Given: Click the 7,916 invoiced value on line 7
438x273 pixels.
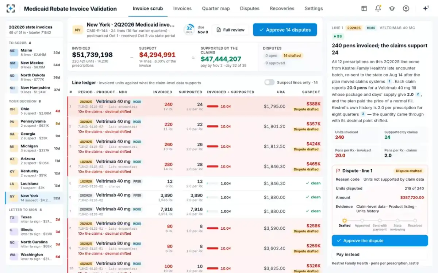Looking at the screenshot, I should pyautogui.click(x=166, y=209).
